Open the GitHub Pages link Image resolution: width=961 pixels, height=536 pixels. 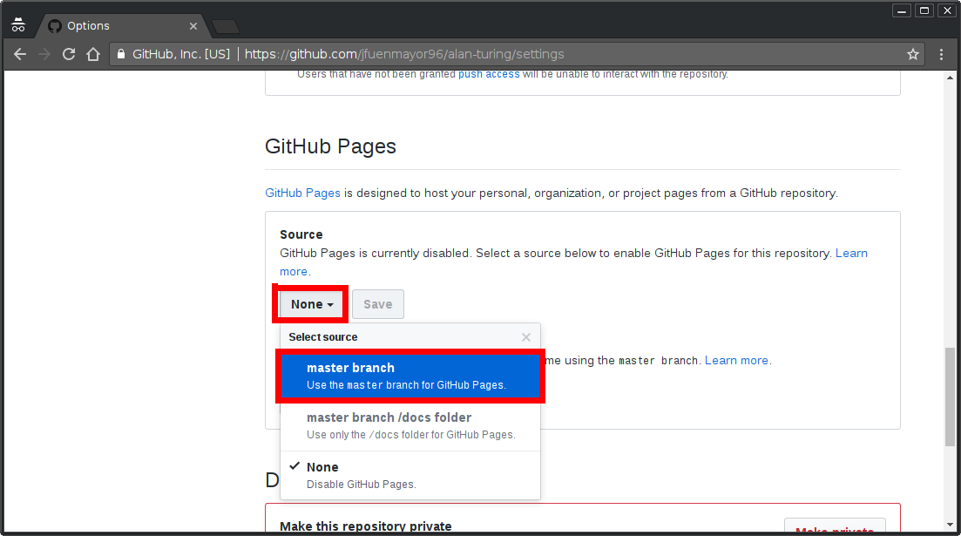(x=302, y=193)
